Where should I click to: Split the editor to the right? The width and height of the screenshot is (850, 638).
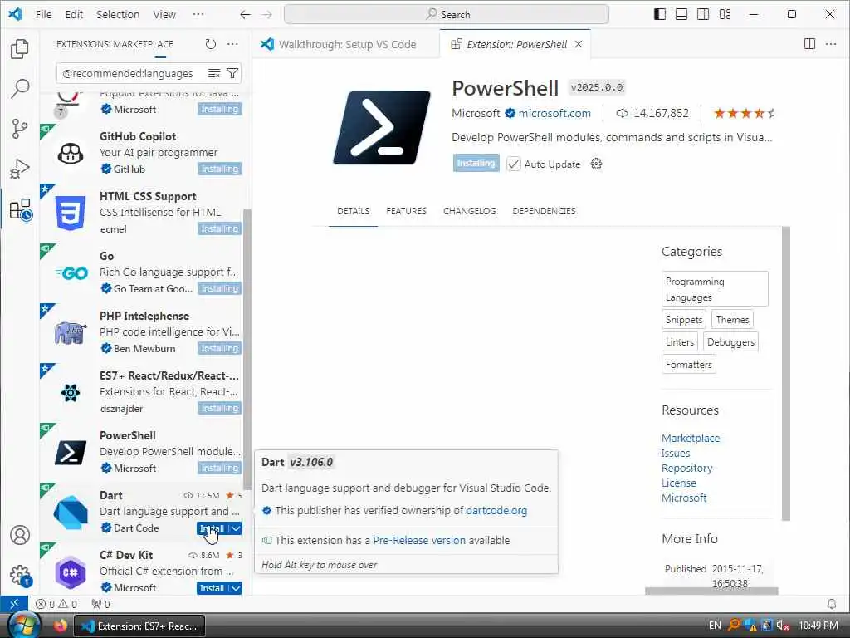(809, 44)
